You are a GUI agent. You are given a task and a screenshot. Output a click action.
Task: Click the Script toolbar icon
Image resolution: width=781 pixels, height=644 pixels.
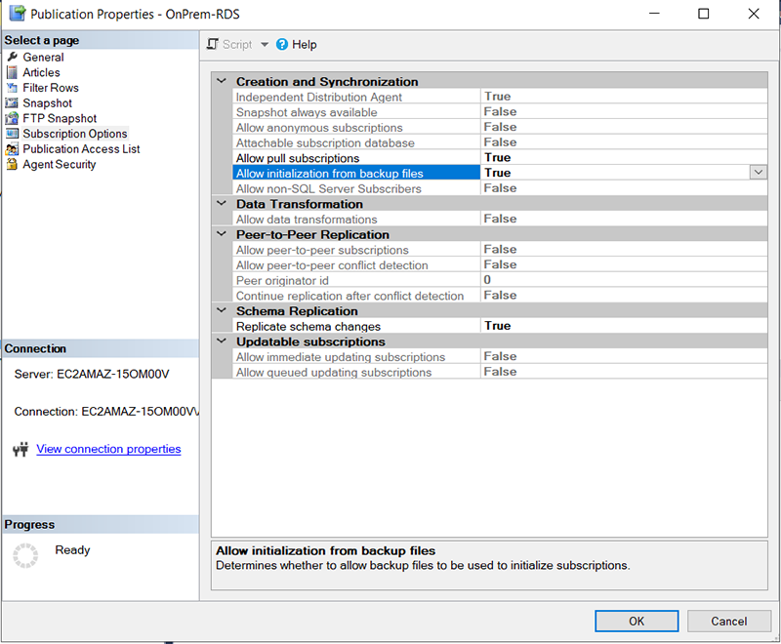pos(214,45)
